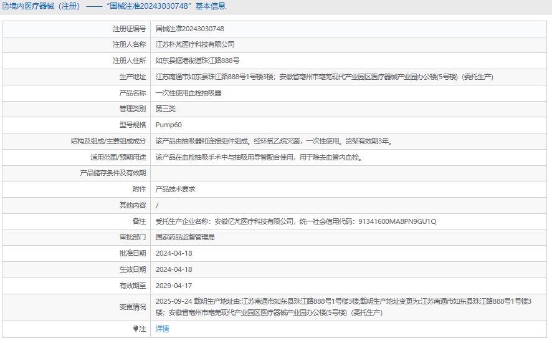Click the 批准日期 label

click(132, 253)
